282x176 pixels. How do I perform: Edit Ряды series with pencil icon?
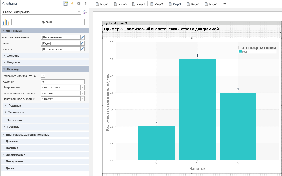click(82, 43)
